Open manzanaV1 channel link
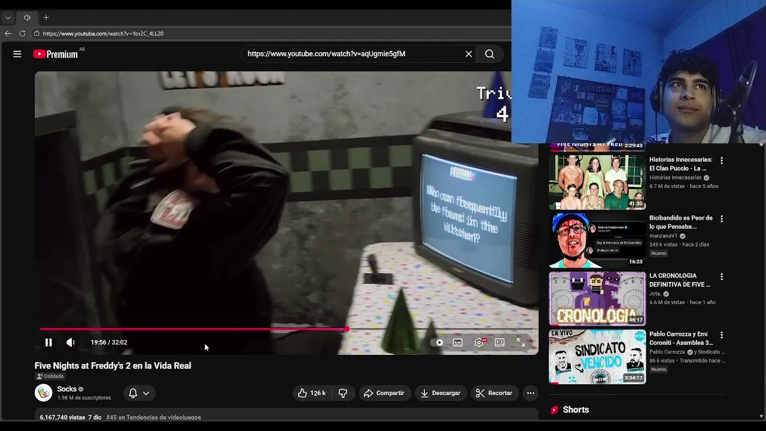This screenshot has width=766, height=431. pyautogui.click(x=663, y=236)
